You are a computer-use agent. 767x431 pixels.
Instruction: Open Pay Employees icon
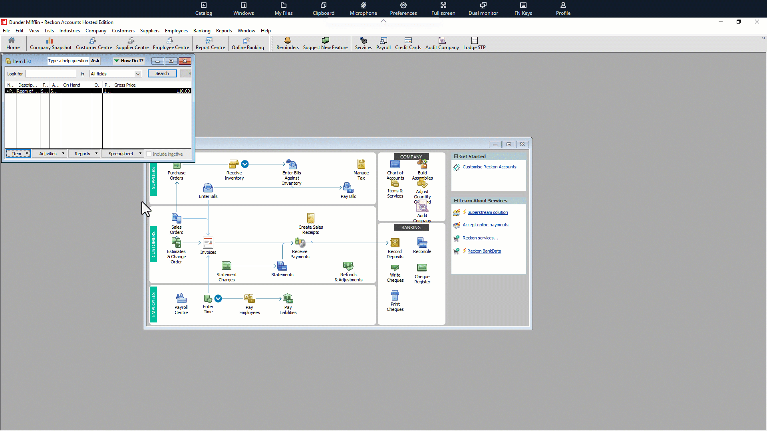(249, 304)
